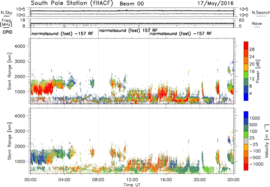Screen dimensions: 270x187
Task: Click the 17/May/2016 date label
Action: [x=215, y=3]
